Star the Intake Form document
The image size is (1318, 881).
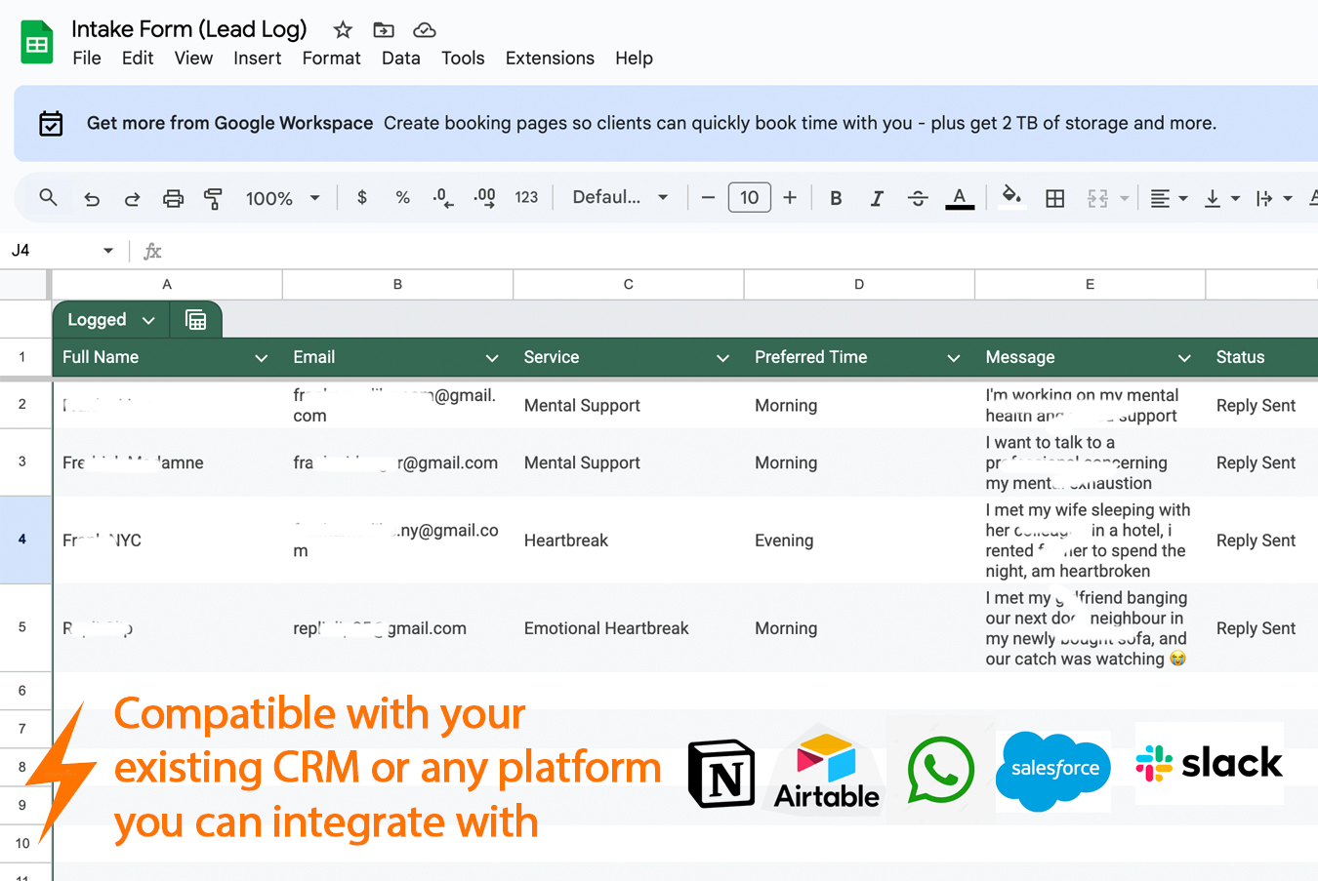343,29
